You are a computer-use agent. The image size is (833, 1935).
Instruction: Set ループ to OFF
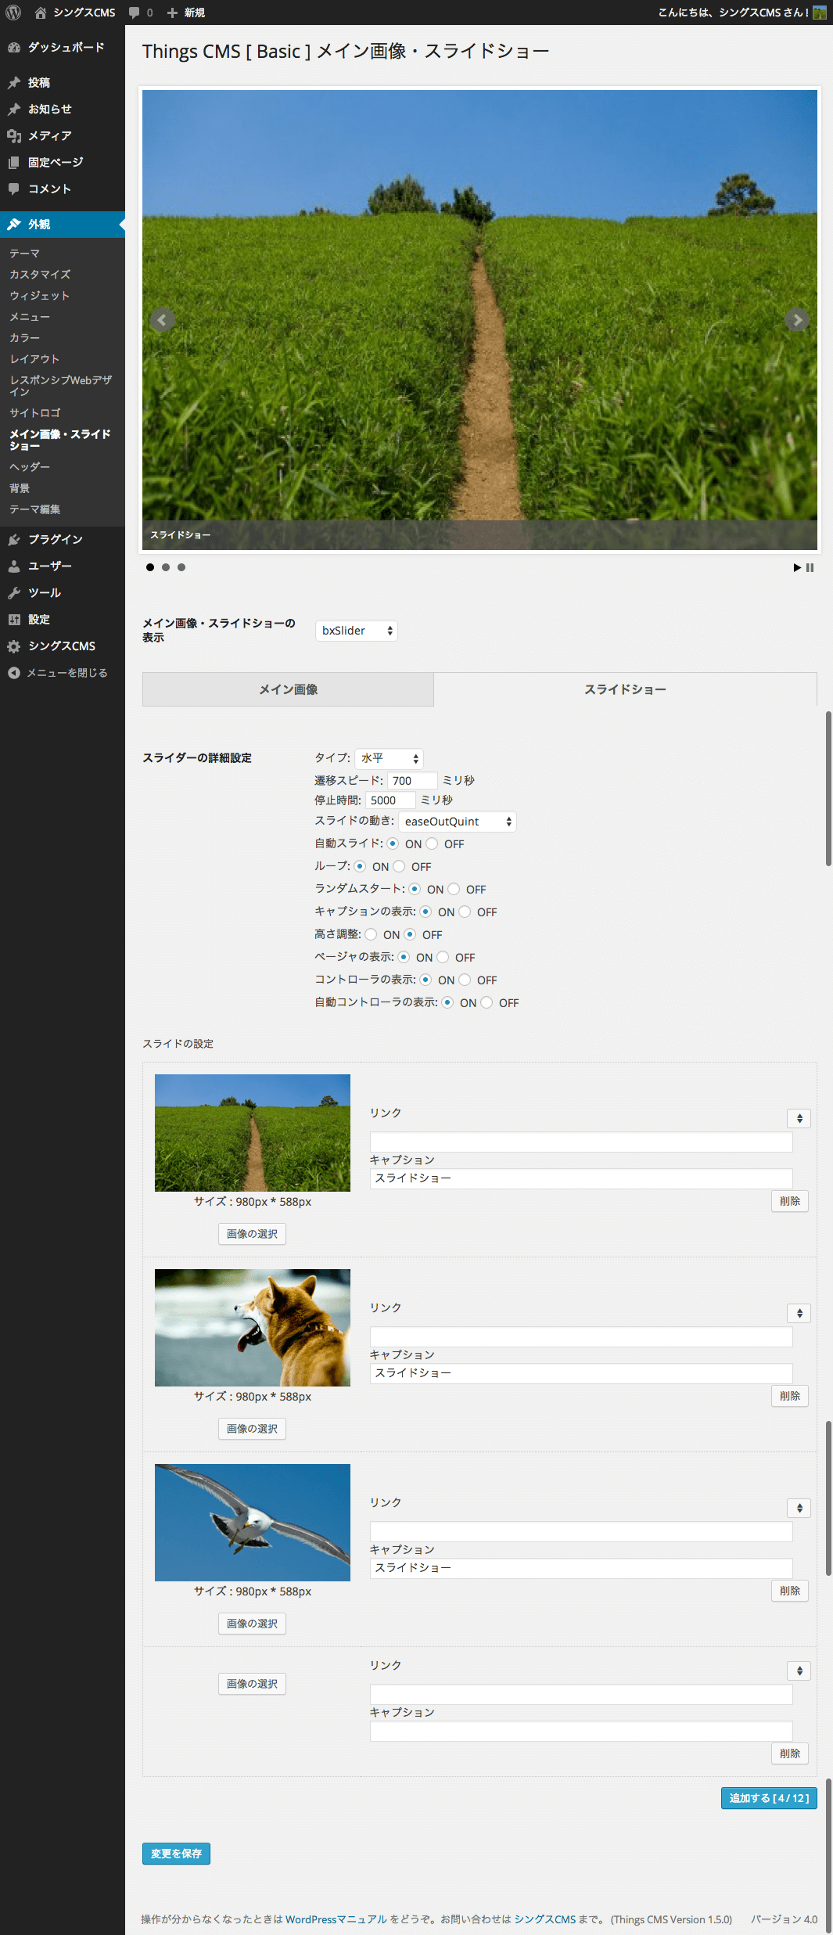(x=399, y=866)
